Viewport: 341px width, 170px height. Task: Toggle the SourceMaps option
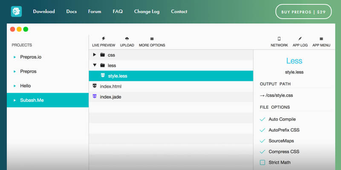pyautogui.click(x=263, y=141)
